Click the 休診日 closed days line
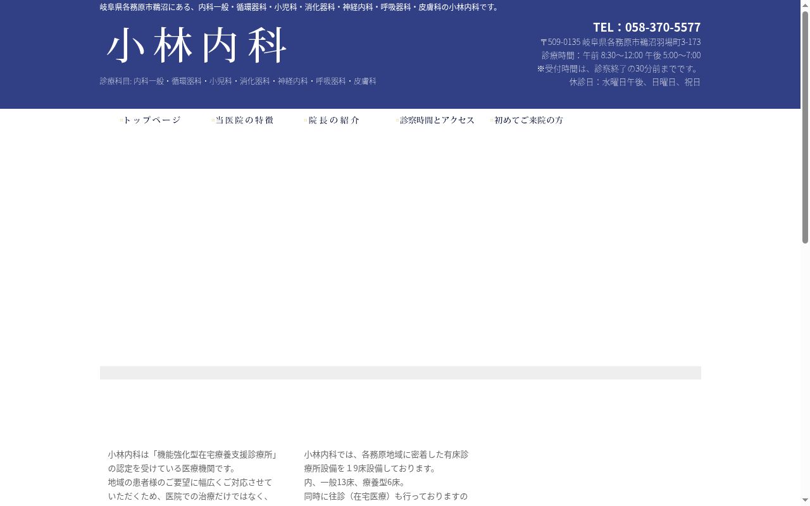 click(635, 82)
